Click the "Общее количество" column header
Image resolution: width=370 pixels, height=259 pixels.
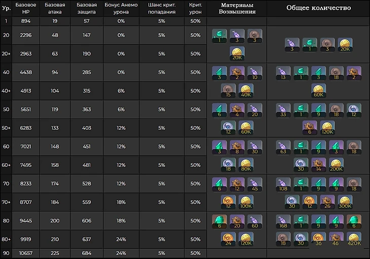click(318, 8)
